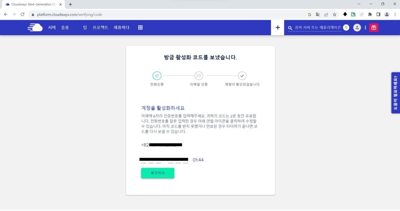Click the browser back arrow

(x=5, y=14)
